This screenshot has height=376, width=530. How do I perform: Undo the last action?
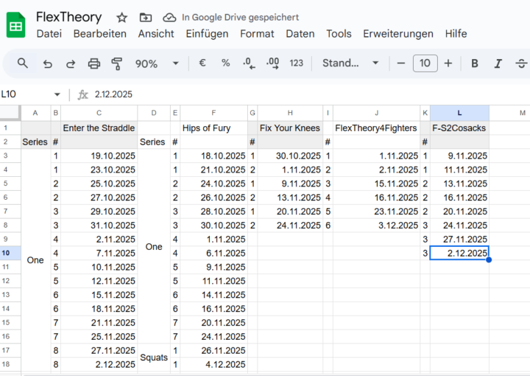48,63
